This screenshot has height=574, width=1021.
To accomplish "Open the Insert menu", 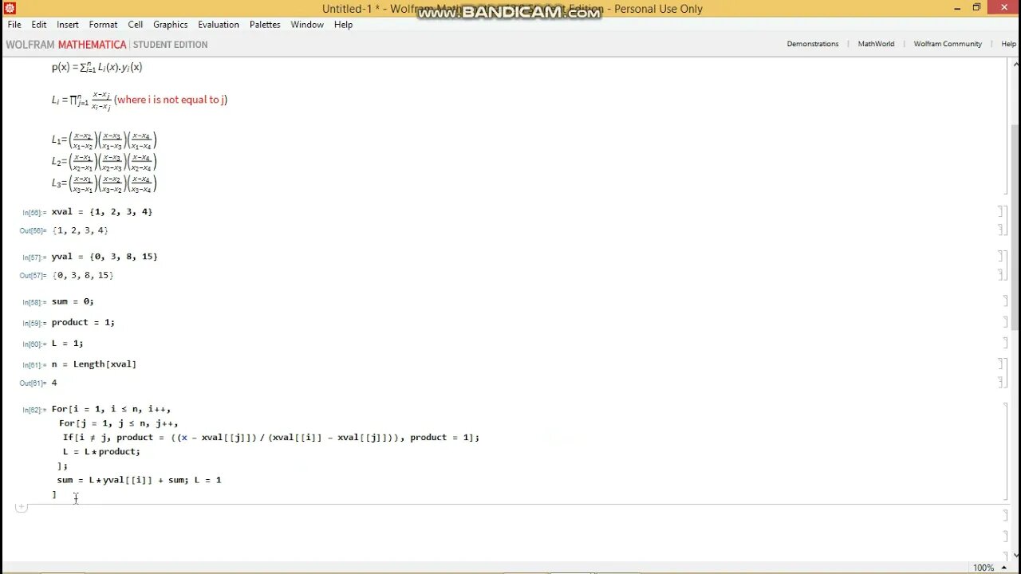I will [68, 25].
